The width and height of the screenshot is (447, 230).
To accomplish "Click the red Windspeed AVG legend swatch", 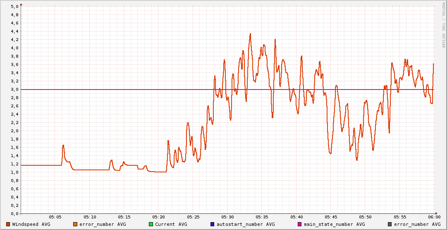I will (x=8, y=224).
